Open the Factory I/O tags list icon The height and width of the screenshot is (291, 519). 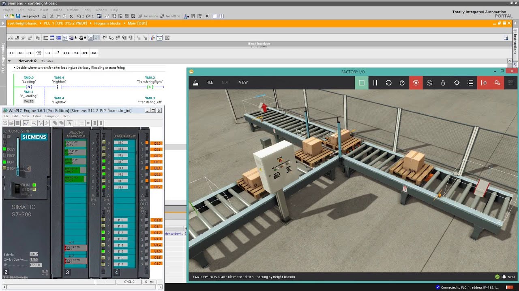click(x=470, y=82)
